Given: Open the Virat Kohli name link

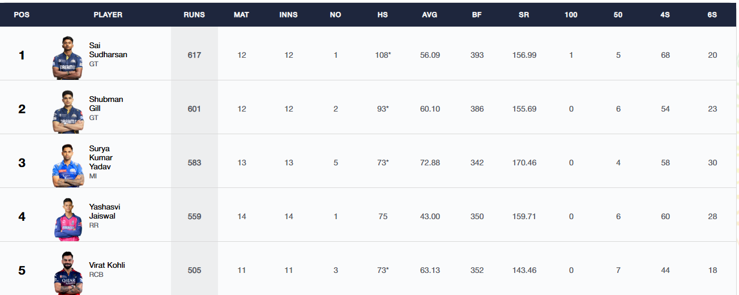Looking at the screenshot, I should 107,265.
